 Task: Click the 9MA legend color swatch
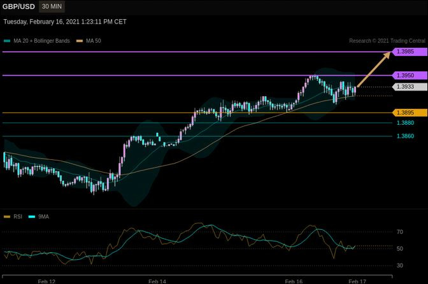(32, 217)
